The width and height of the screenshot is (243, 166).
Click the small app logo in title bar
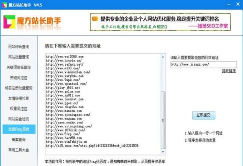point(5,5)
